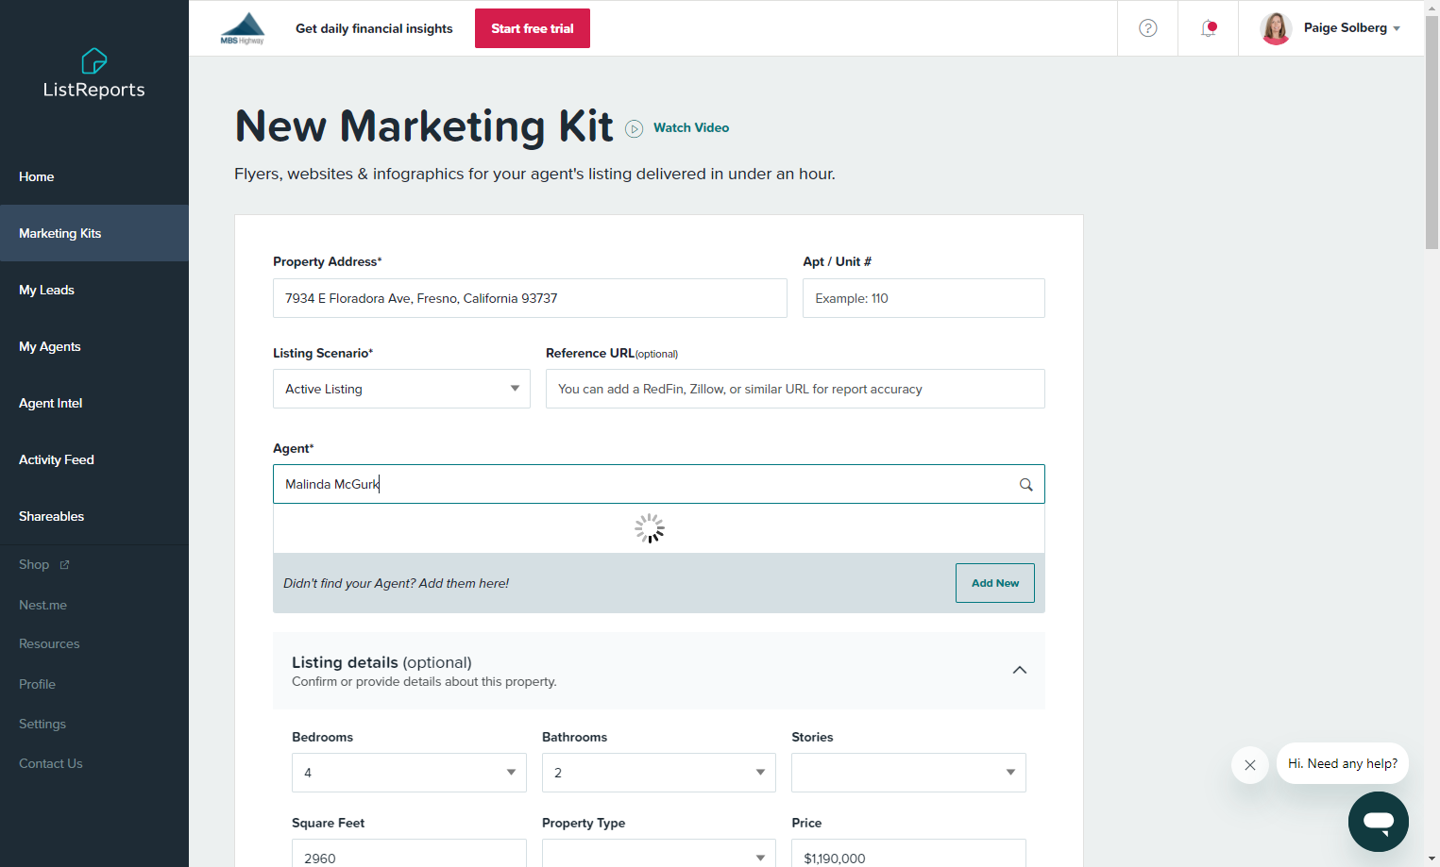Viewport: 1440px width, 867px height.
Task: Click the Reference URL input field
Action: click(x=795, y=389)
